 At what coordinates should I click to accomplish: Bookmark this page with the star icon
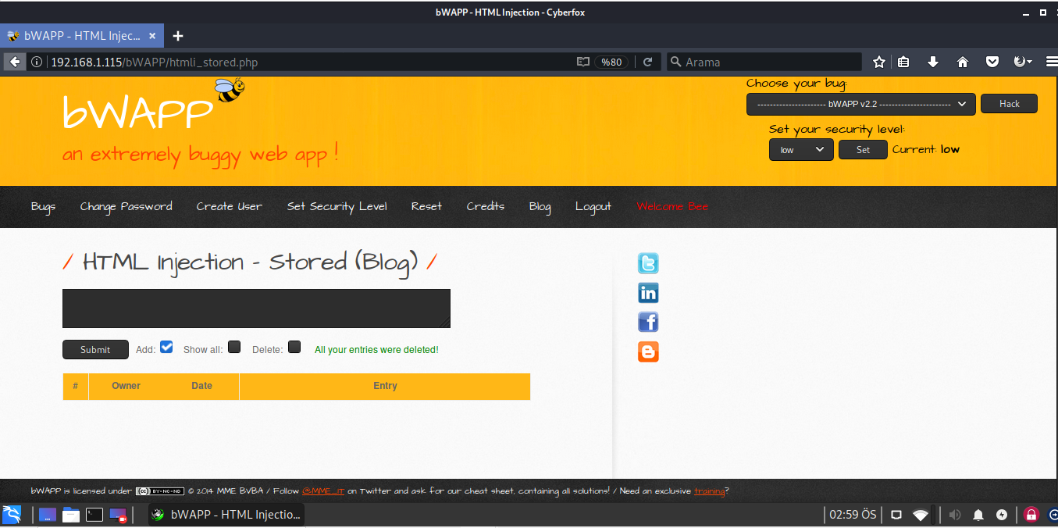879,62
